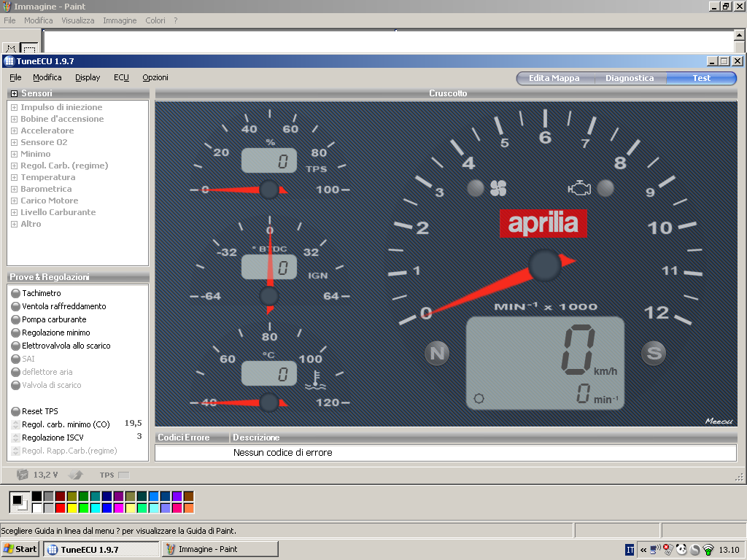Click the cooling fan indicator on dashboard
This screenshot has width=747, height=560.
pyautogui.click(x=498, y=187)
